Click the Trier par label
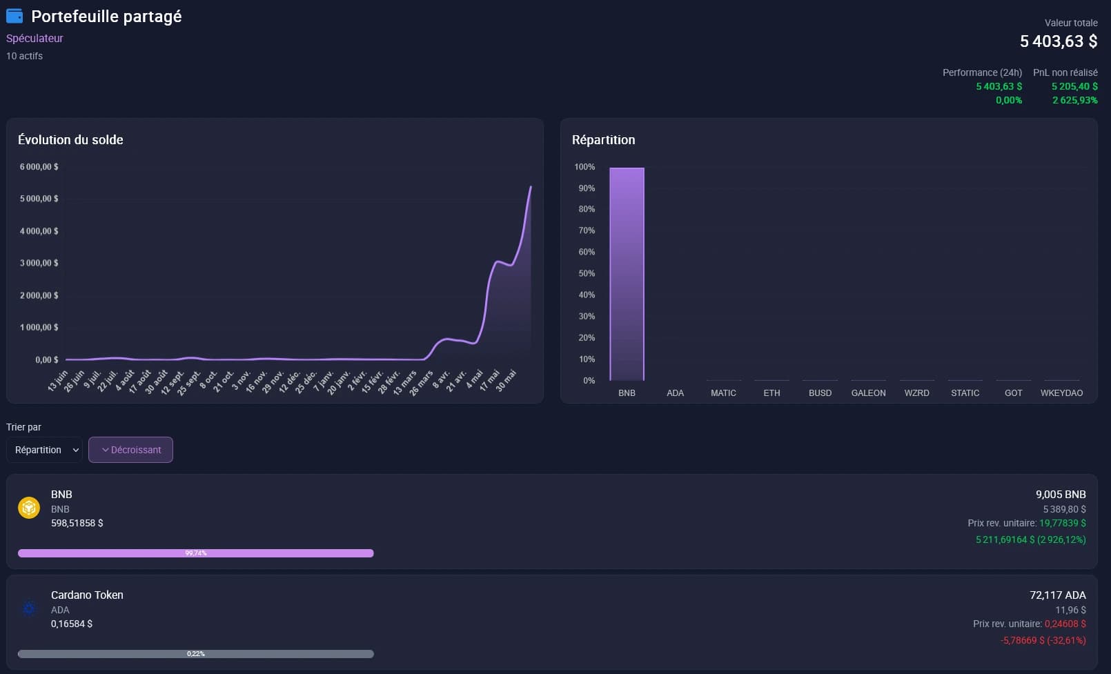 (23, 427)
